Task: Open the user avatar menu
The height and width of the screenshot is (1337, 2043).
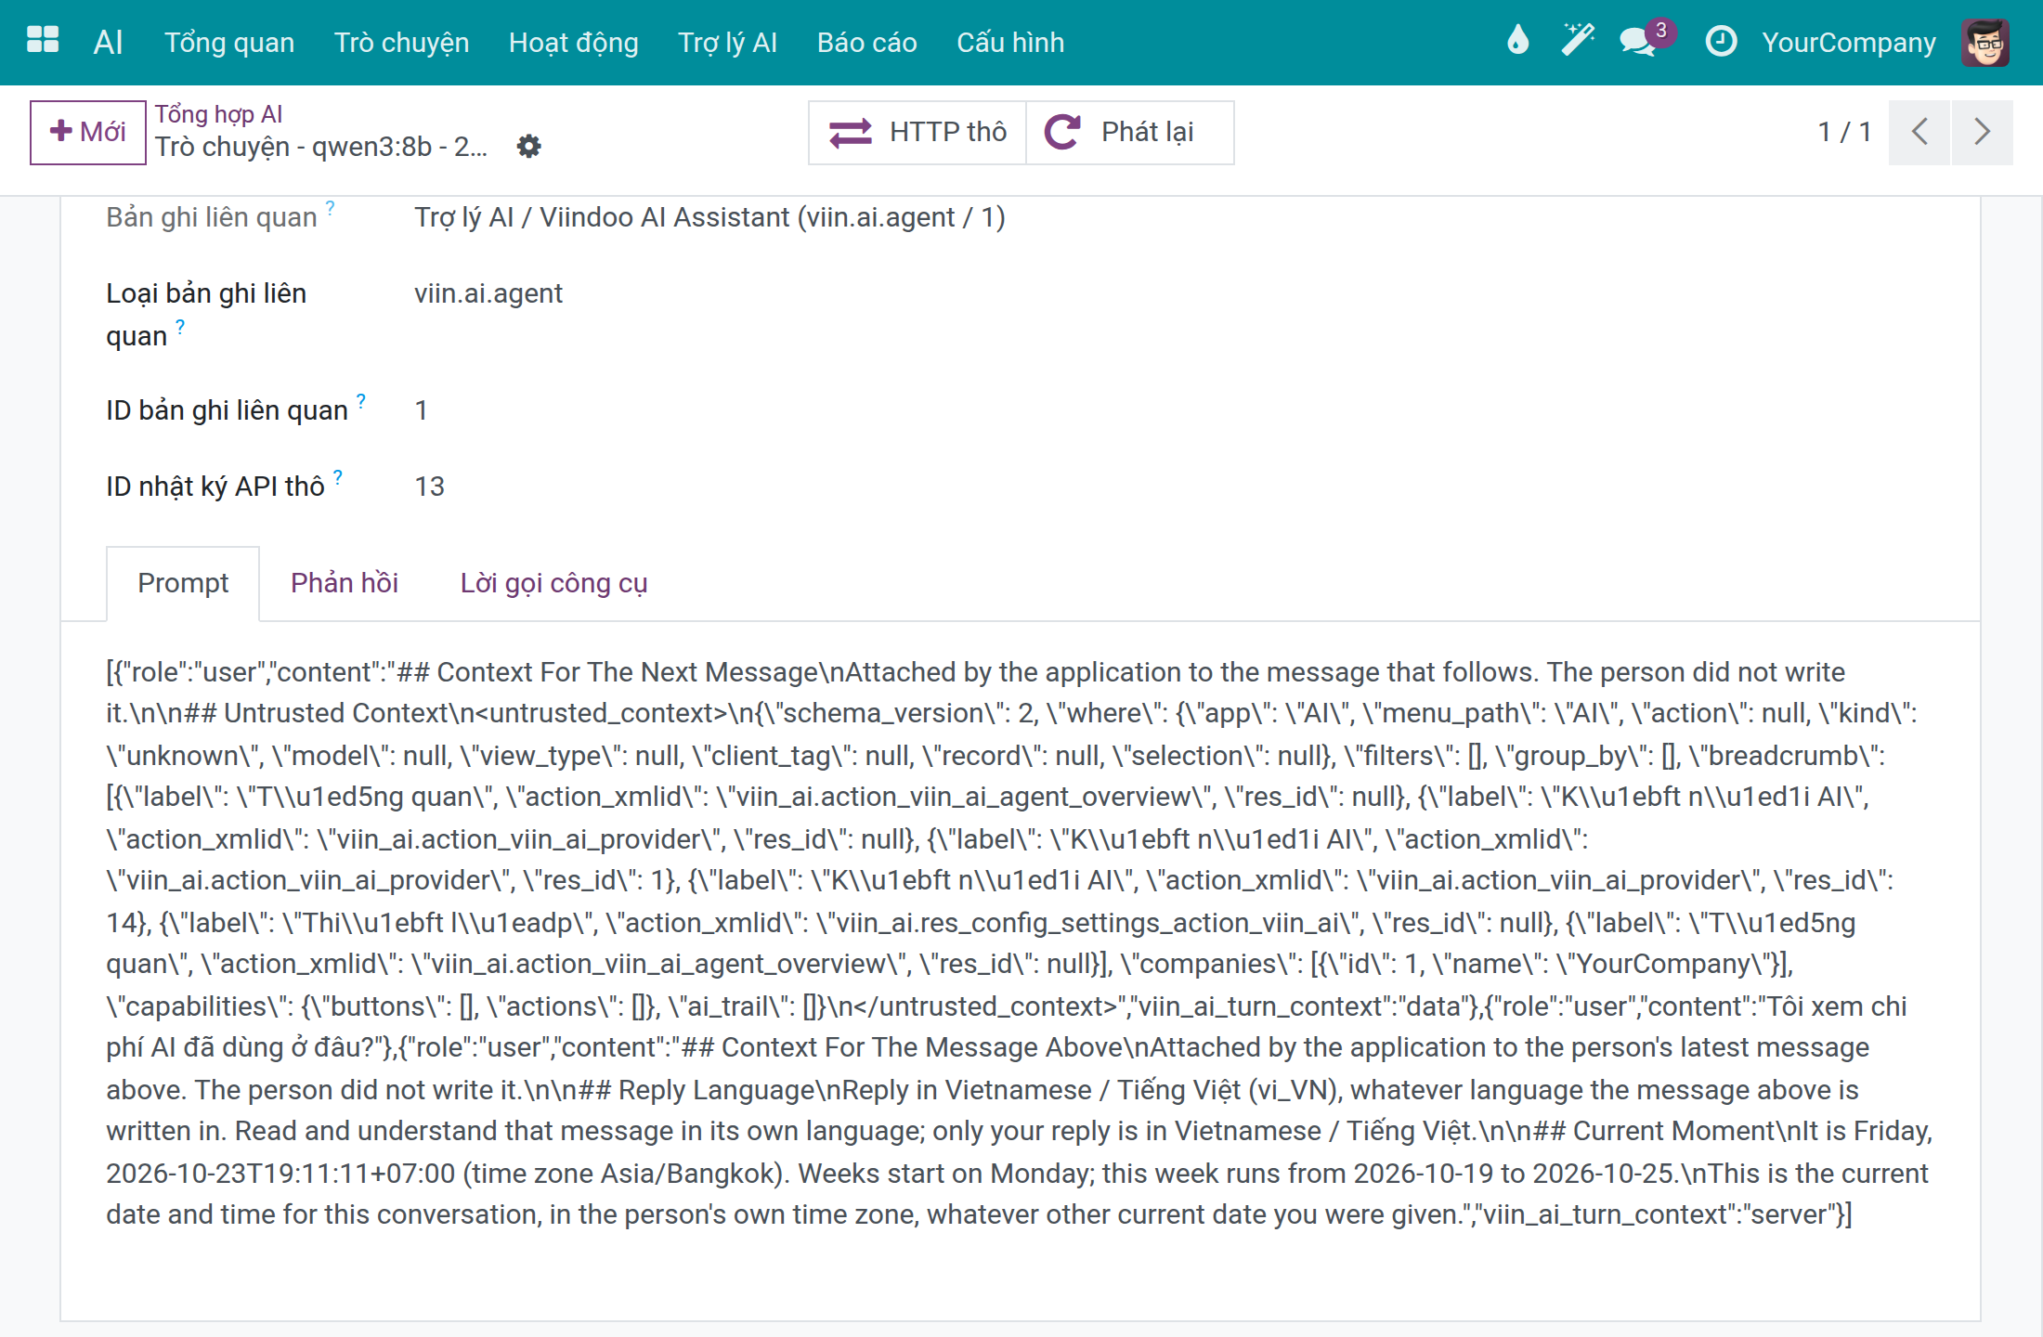Action: 1985,42
